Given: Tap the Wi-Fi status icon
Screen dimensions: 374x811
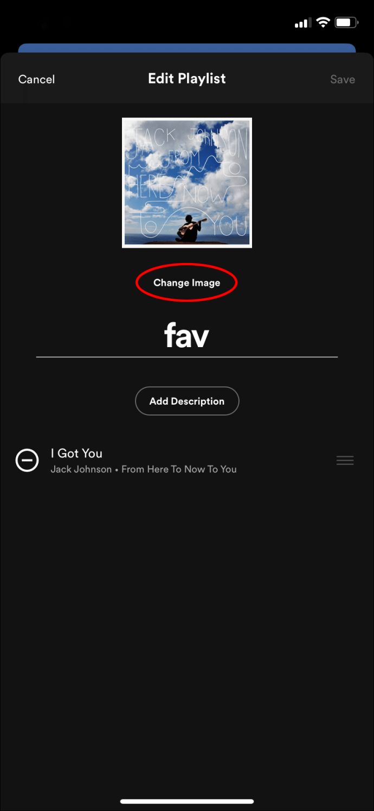Looking at the screenshot, I should (x=324, y=22).
